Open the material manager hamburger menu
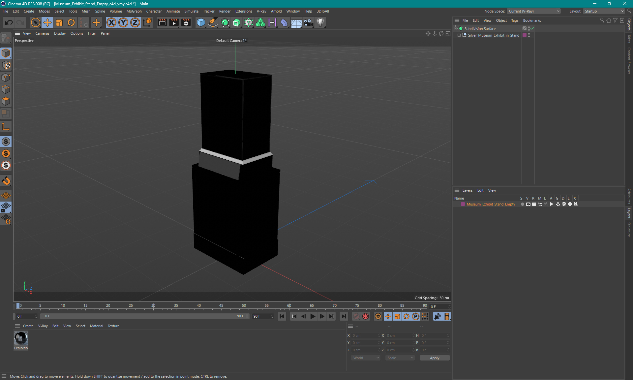The image size is (633, 380). click(17, 326)
